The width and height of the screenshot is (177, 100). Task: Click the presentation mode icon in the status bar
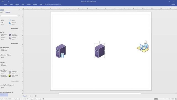[156, 99]
